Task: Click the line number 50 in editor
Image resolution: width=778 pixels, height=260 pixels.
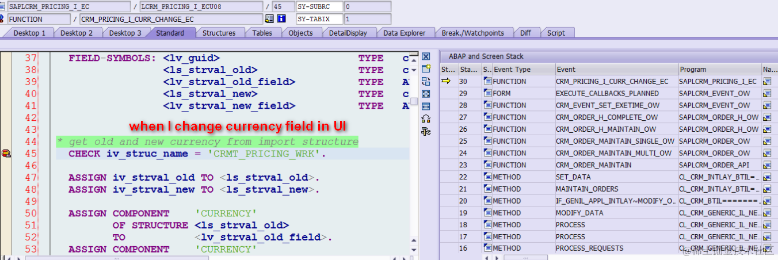Action: tap(30, 213)
